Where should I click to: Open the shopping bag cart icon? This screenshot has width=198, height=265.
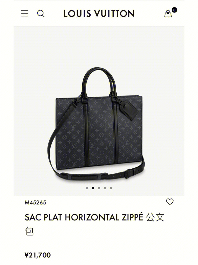(x=168, y=14)
